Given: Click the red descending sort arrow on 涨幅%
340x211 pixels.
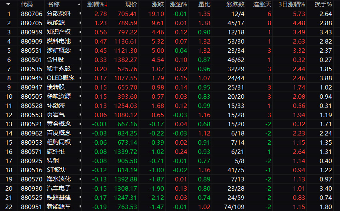Looking at the screenshot, I should point(106,4).
